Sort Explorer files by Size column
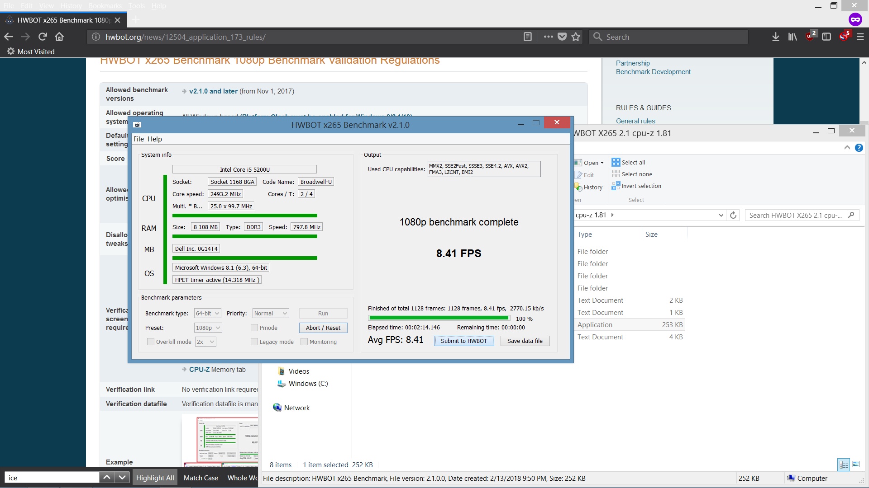The height and width of the screenshot is (488, 869). (x=664, y=234)
